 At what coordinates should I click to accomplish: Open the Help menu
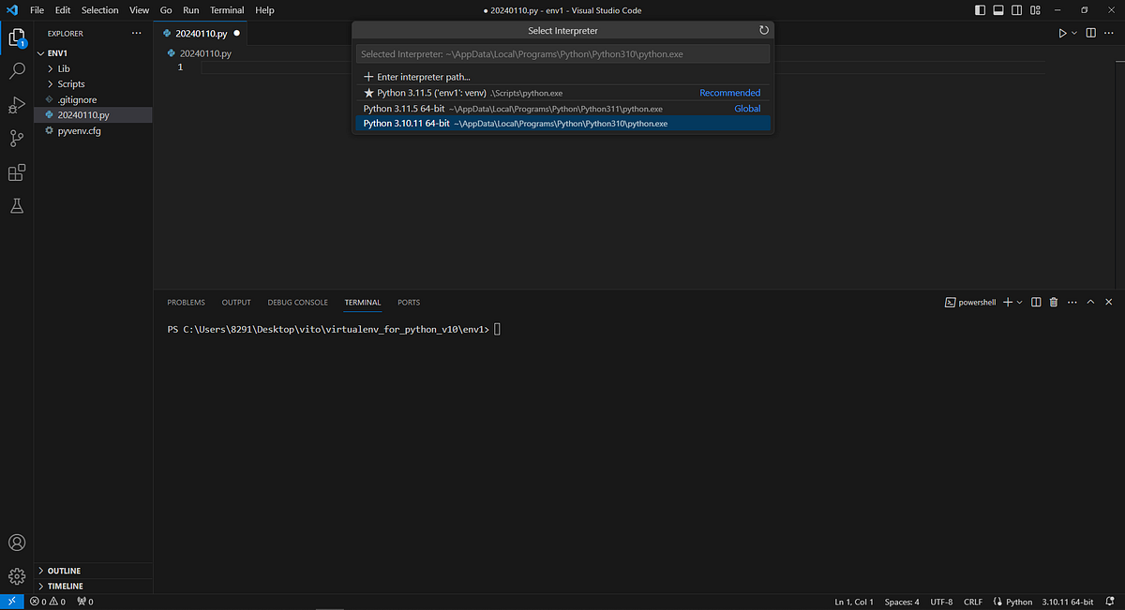pyautogui.click(x=265, y=10)
